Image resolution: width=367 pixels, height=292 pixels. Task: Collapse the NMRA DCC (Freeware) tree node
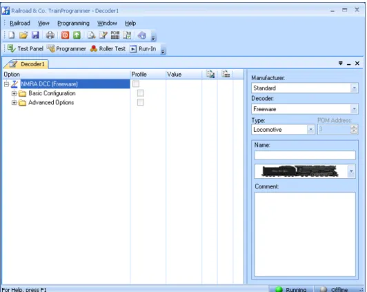coord(7,84)
